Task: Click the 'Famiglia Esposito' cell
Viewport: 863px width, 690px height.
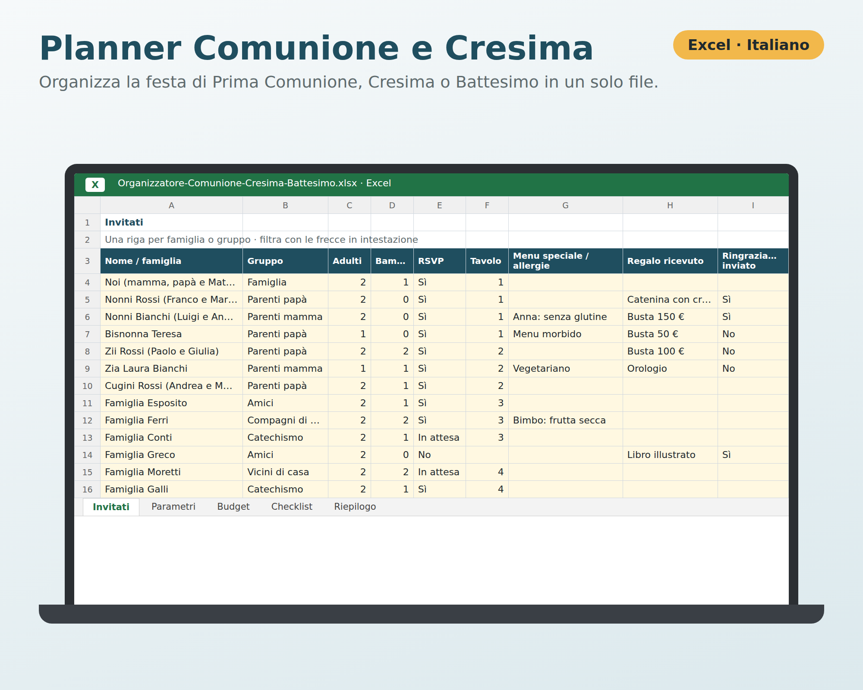Action: pyautogui.click(x=171, y=403)
